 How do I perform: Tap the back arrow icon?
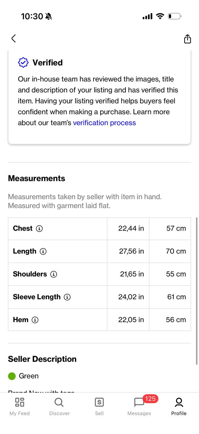pyautogui.click(x=14, y=39)
